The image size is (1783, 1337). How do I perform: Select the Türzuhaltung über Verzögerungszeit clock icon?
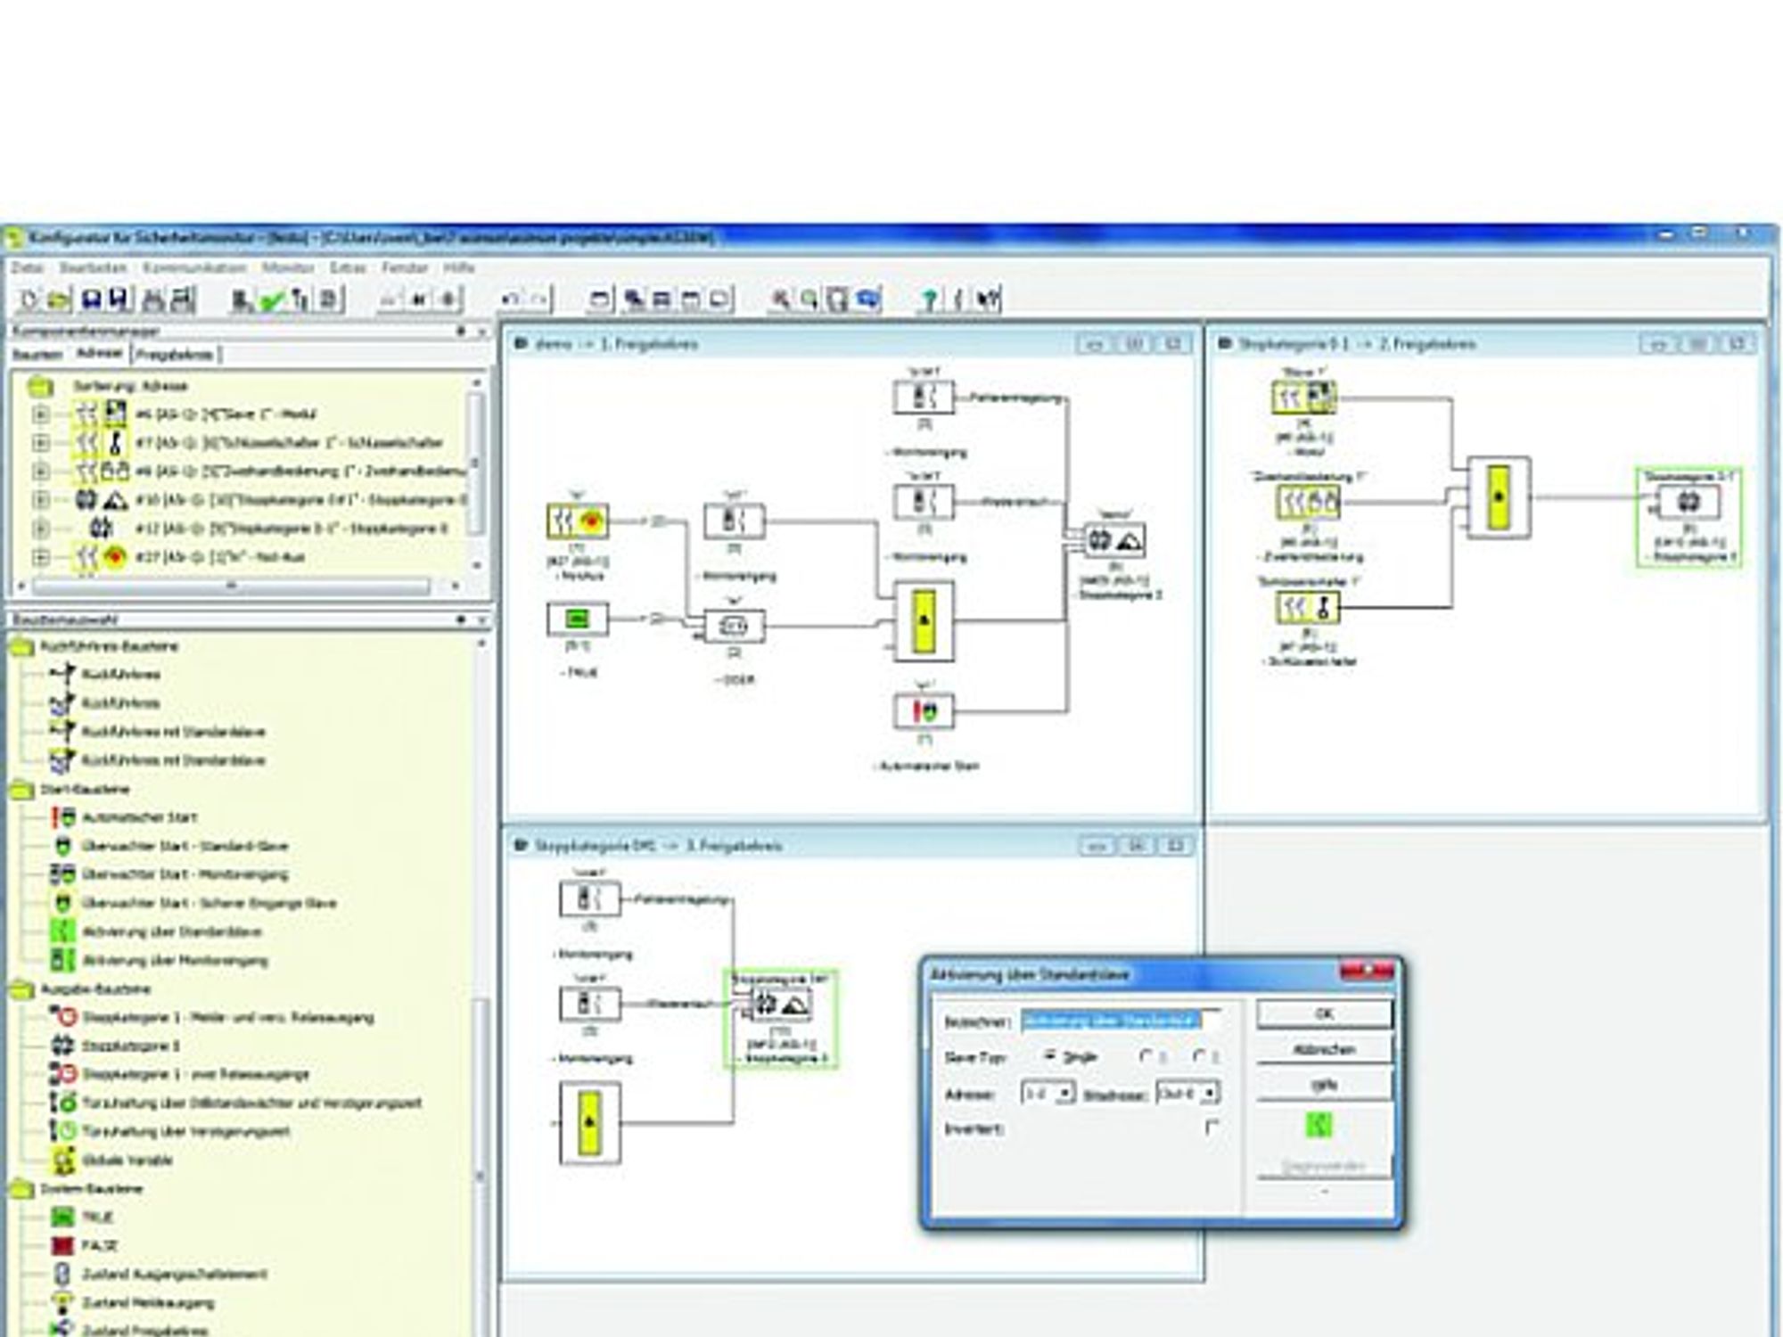click(x=62, y=1131)
